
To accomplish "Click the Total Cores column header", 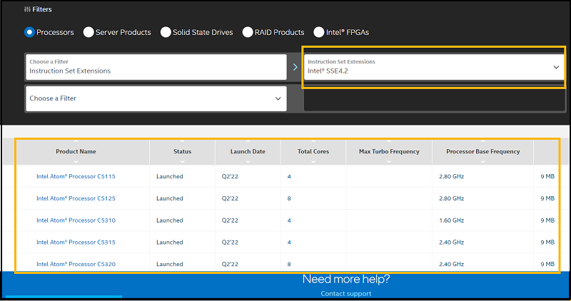I will (313, 151).
